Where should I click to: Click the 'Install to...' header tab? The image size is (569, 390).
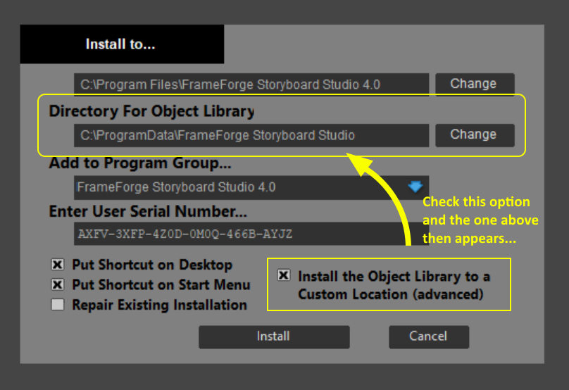click(x=122, y=44)
